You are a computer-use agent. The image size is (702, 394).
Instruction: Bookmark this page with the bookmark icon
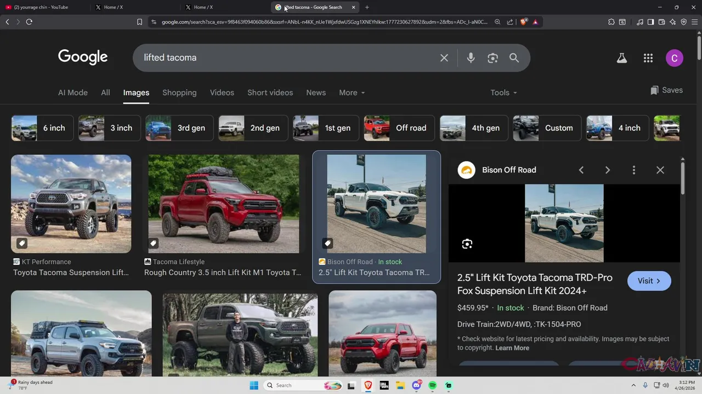tap(139, 22)
